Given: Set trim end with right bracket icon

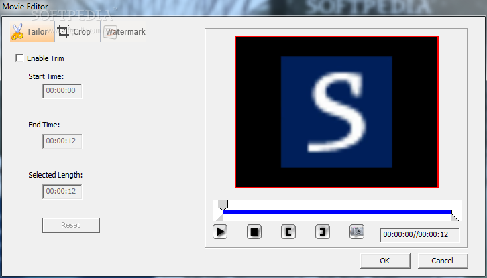Looking at the screenshot, I should pyautogui.click(x=323, y=232).
